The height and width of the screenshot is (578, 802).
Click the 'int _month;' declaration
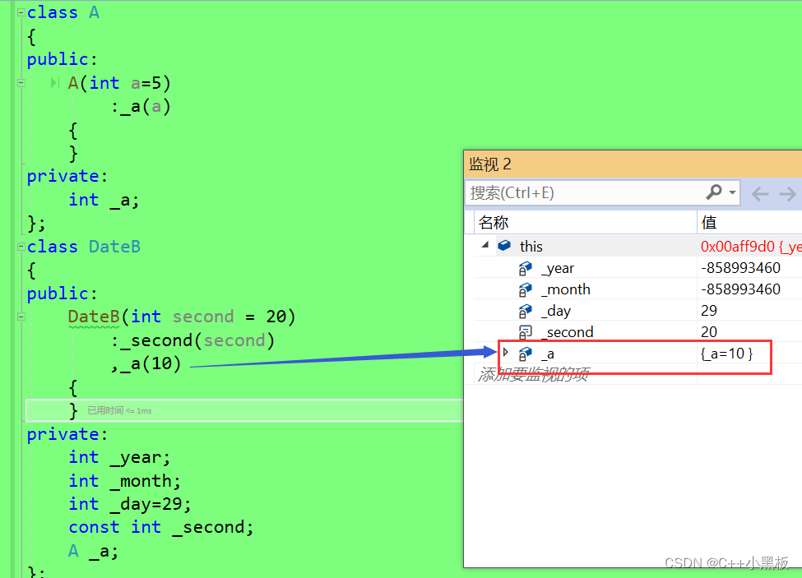point(125,481)
